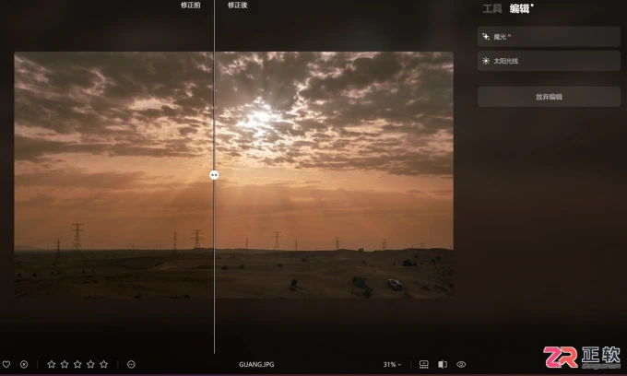Viewport: 627px width, 376px height.
Task: Set rating to three stars
Action: click(77, 364)
